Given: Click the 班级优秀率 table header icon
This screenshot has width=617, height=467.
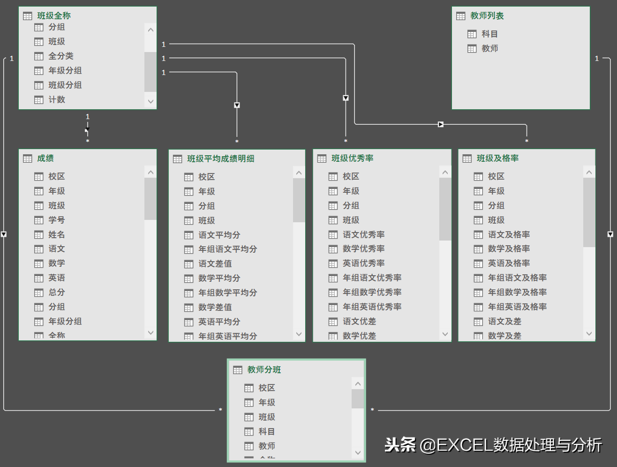Looking at the screenshot, I should [x=322, y=158].
